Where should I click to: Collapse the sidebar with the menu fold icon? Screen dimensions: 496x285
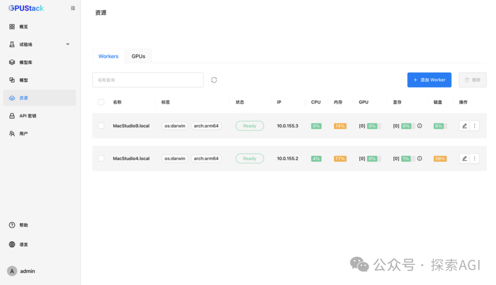pos(73,8)
